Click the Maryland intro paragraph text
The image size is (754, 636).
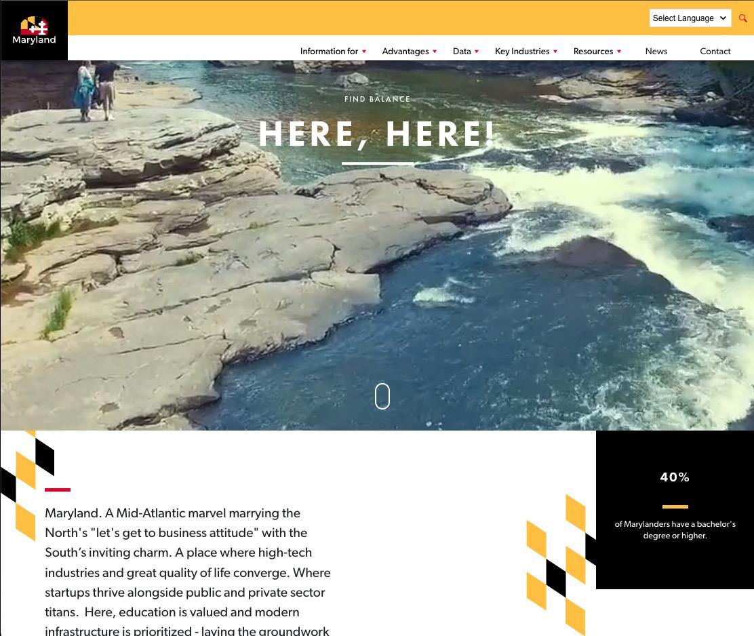tap(188, 572)
